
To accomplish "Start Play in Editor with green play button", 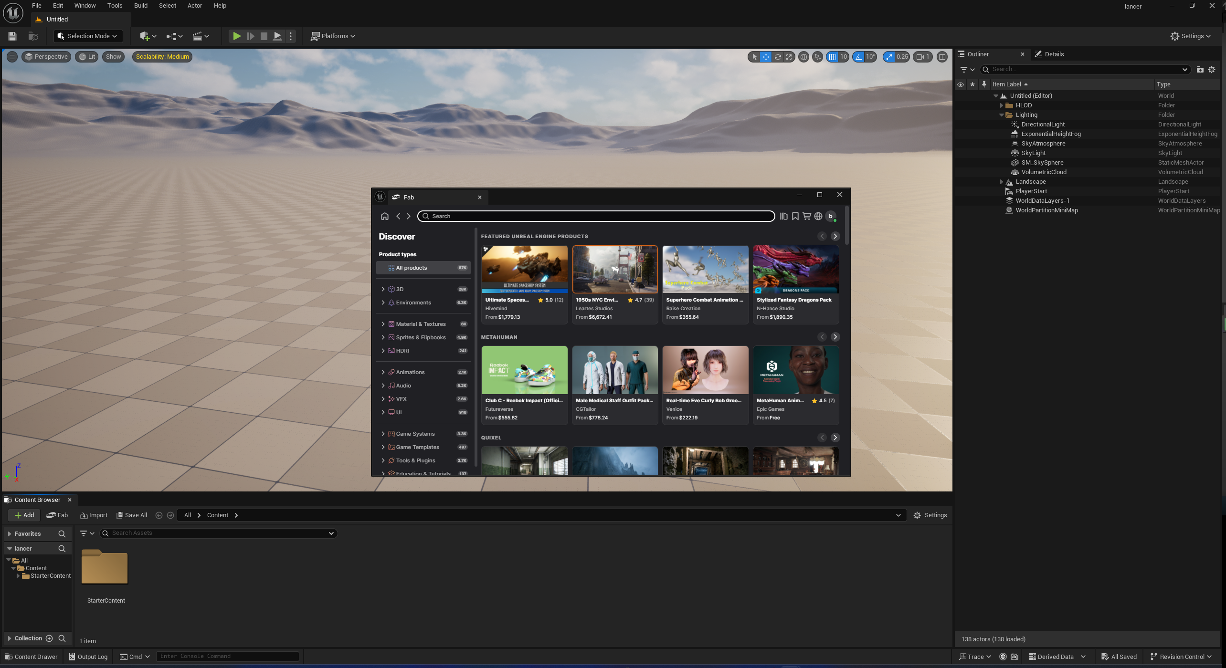I will point(236,36).
